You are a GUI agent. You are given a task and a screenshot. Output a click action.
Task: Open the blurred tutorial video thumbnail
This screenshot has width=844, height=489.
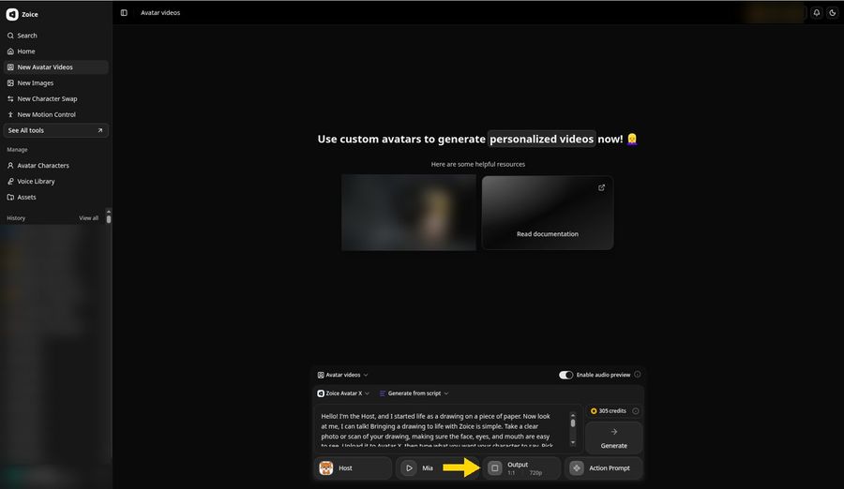[x=409, y=213]
